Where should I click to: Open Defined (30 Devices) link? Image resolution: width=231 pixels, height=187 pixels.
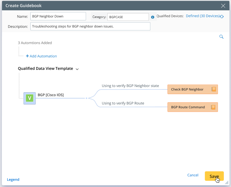tap(203, 16)
